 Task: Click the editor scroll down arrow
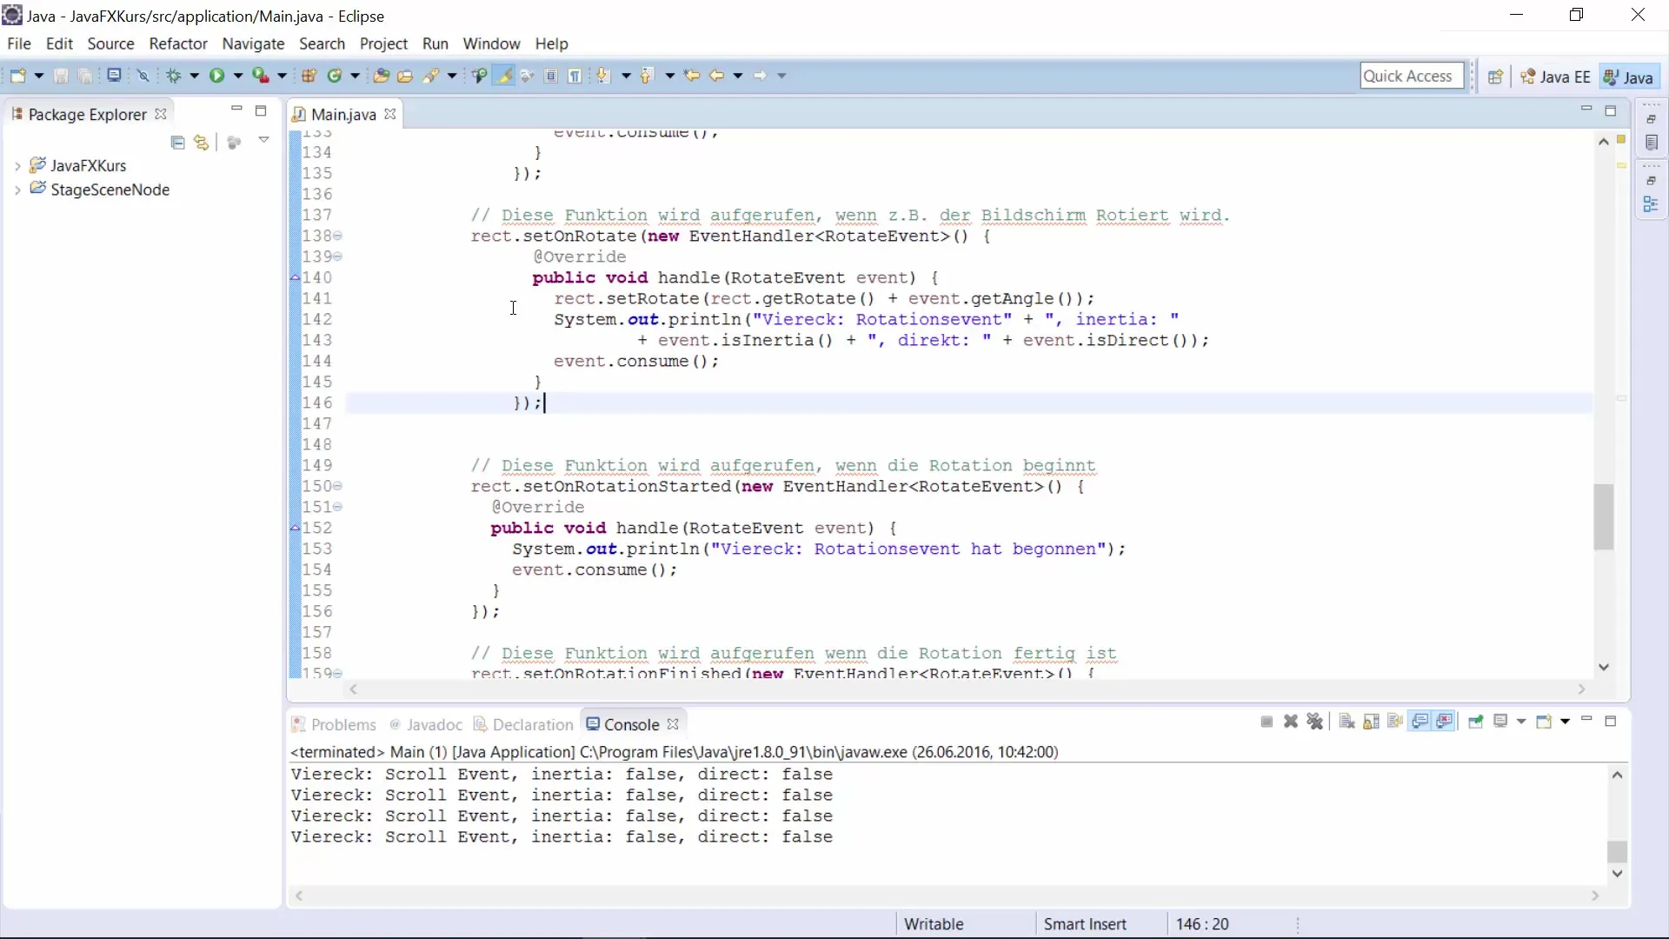(1604, 667)
